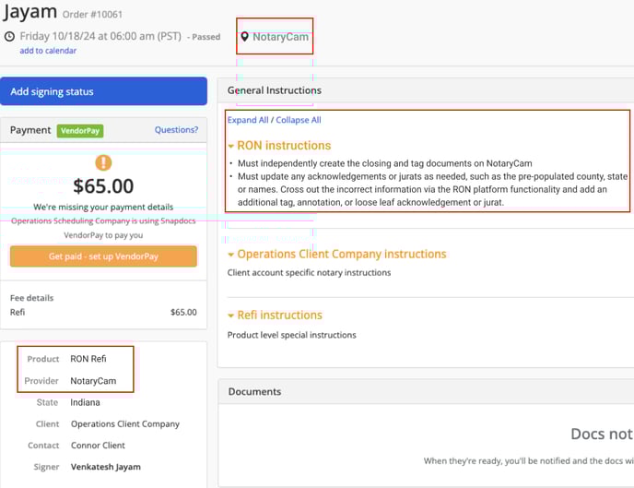Click the Documents panel header
The width and height of the screenshot is (634, 488).
click(426, 392)
